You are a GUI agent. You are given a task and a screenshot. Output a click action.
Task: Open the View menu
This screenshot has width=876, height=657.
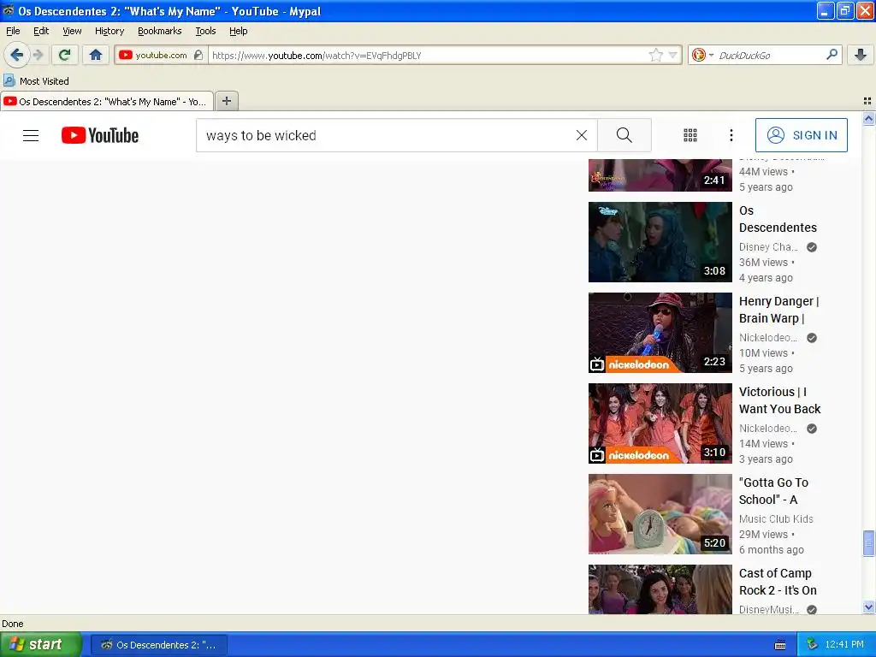pos(72,31)
